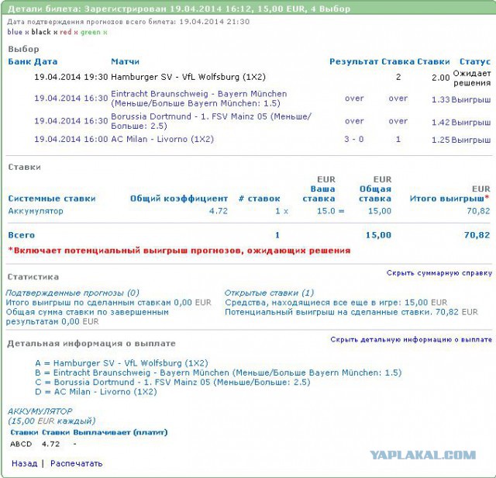Image resolution: width=496 pixels, height=478 pixels.
Task: Hide summary with Скрыть суммарную справку
Action: click(439, 273)
